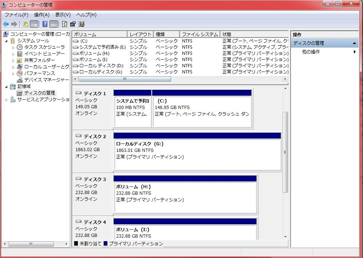
Task: Click the disk view scroll down arrow
Action: [x=285, y=237]
